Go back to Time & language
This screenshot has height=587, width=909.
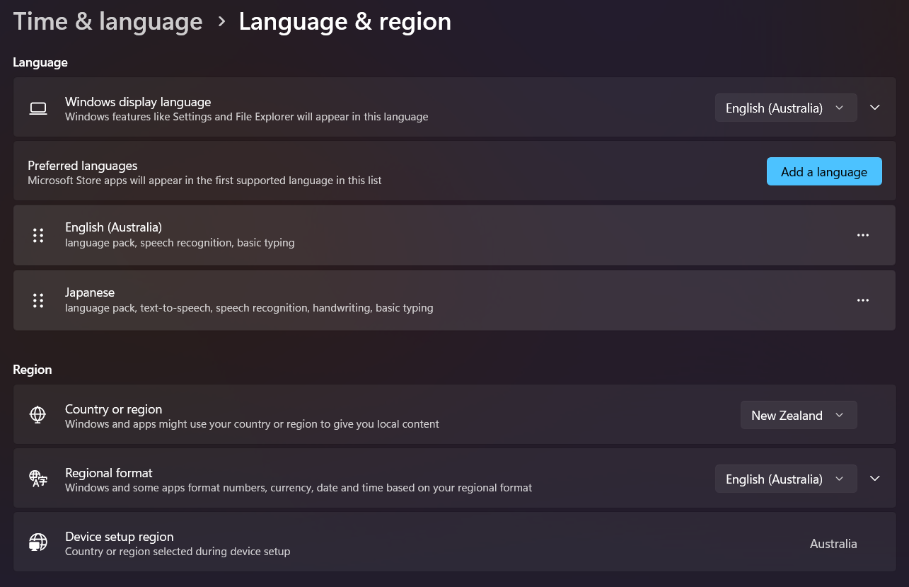[x=108, y=21]
